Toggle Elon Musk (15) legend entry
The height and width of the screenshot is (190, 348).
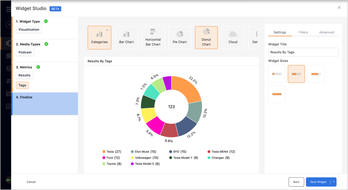(x=143, y=152)
